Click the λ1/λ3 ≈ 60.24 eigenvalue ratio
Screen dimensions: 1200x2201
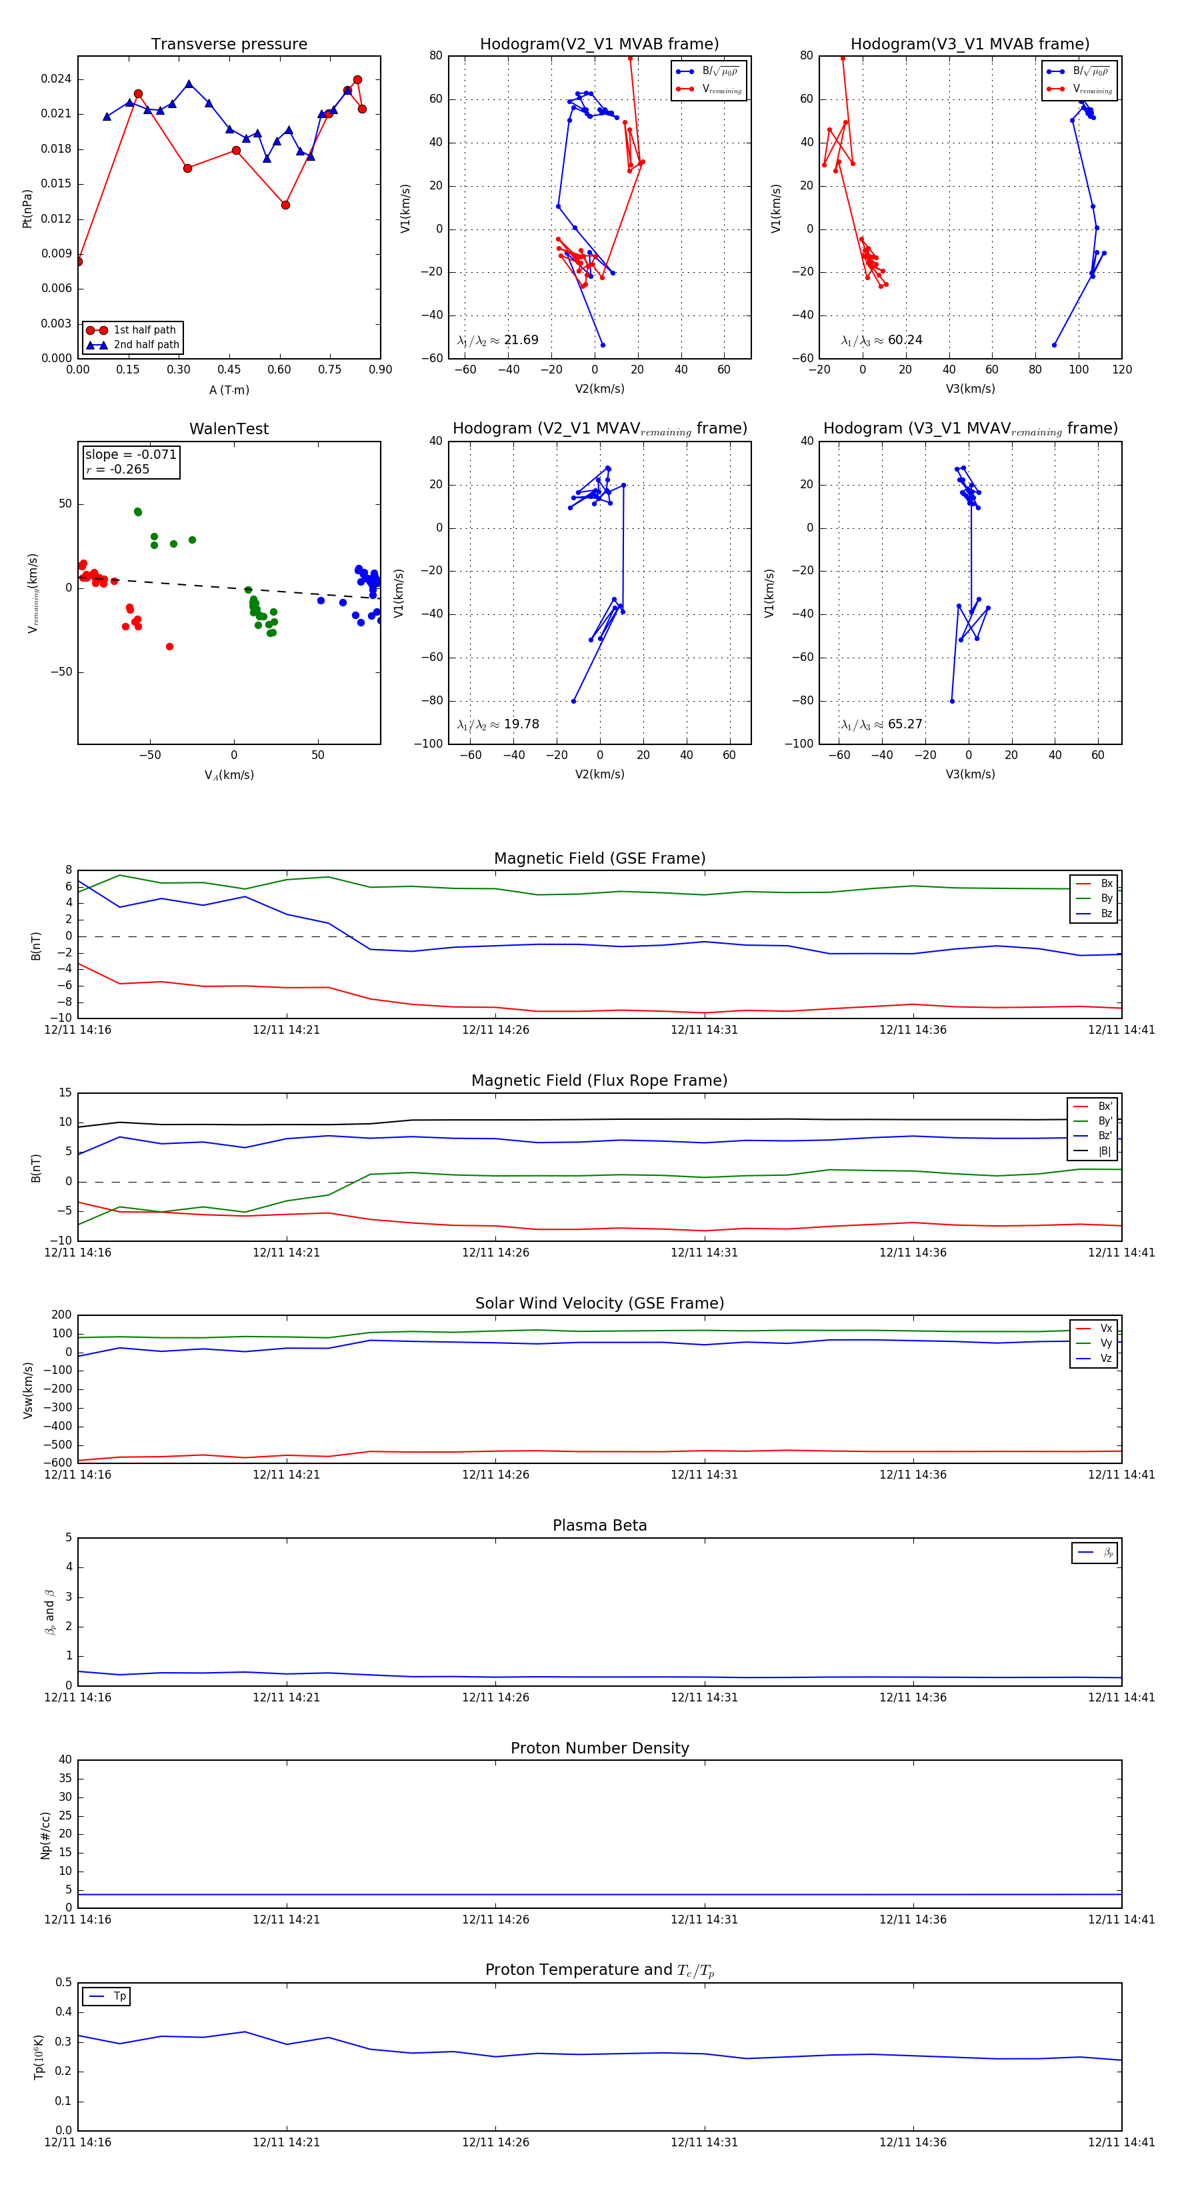tap(881, 340)
